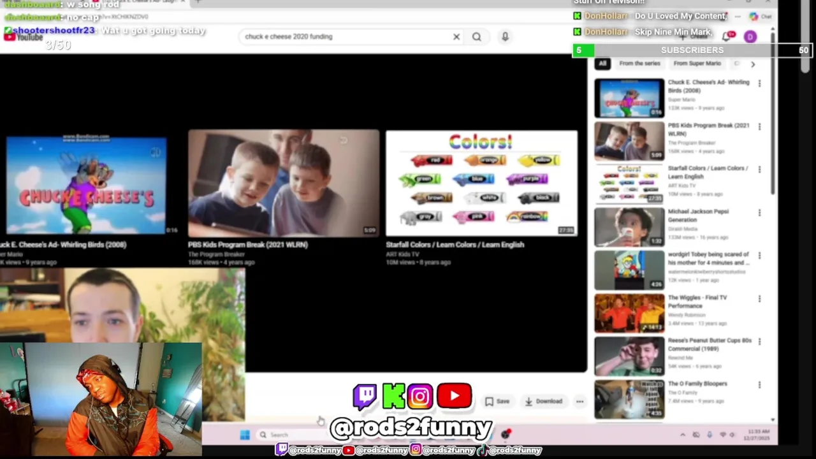
Task: Clear the YouTube search box text
Action: [x=456, y=37]
